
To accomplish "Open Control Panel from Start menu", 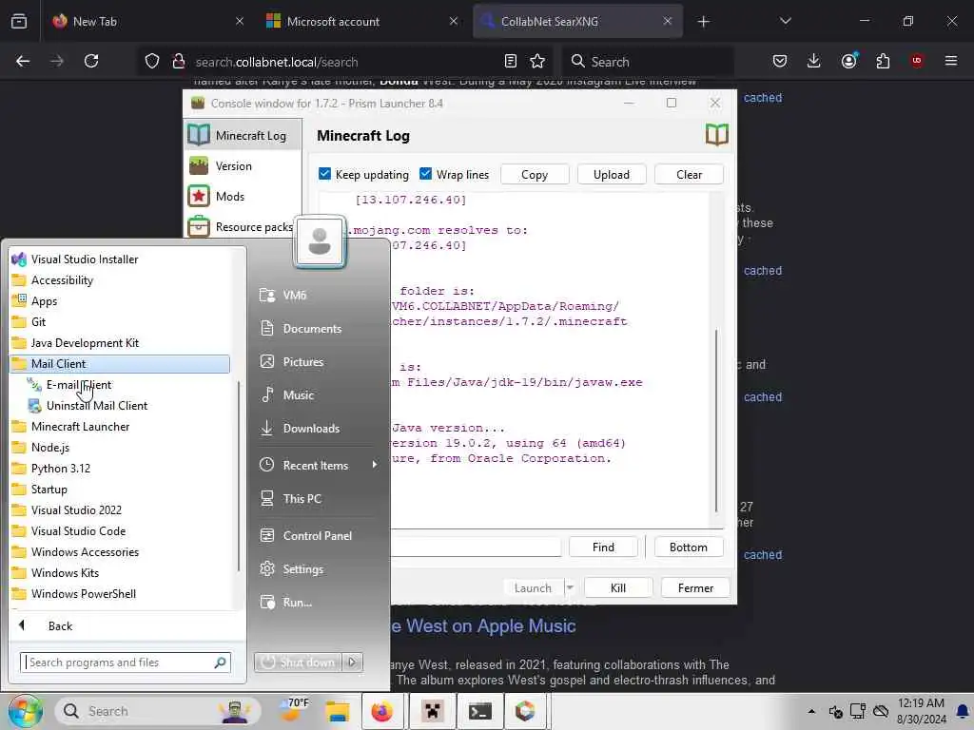I will pos(317,536).
